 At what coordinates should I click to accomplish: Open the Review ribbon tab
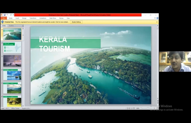tap(61, 18)
